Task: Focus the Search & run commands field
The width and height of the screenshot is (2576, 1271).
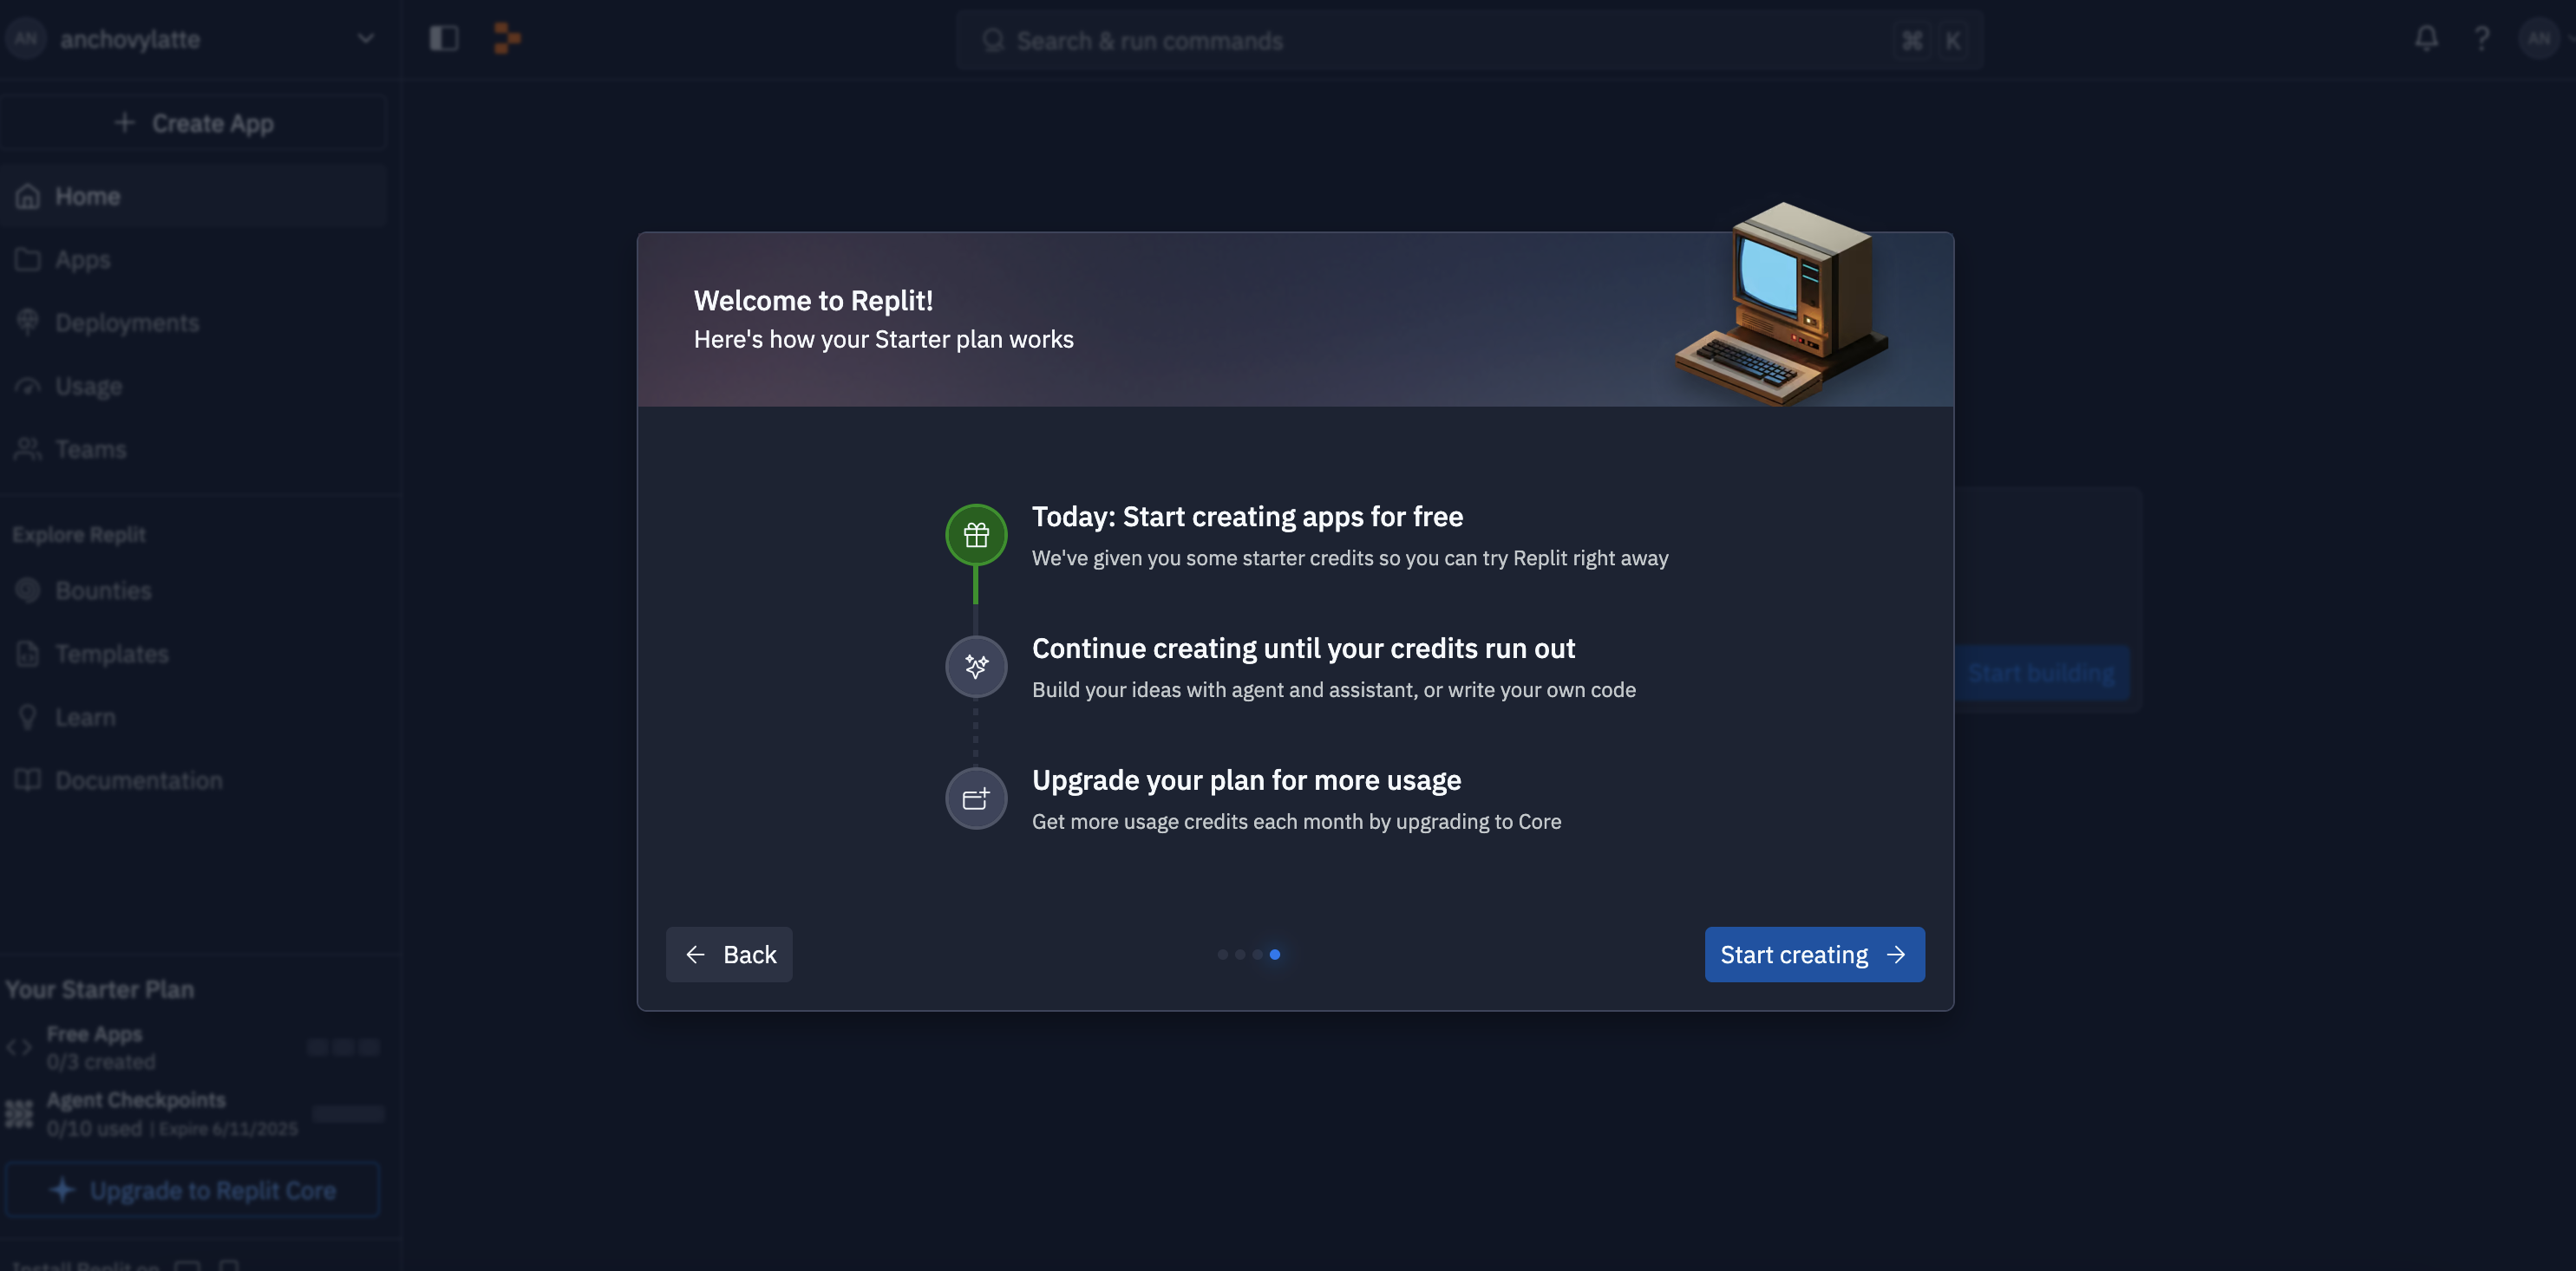Action: pyautogui.click(x=1469, y=40)
